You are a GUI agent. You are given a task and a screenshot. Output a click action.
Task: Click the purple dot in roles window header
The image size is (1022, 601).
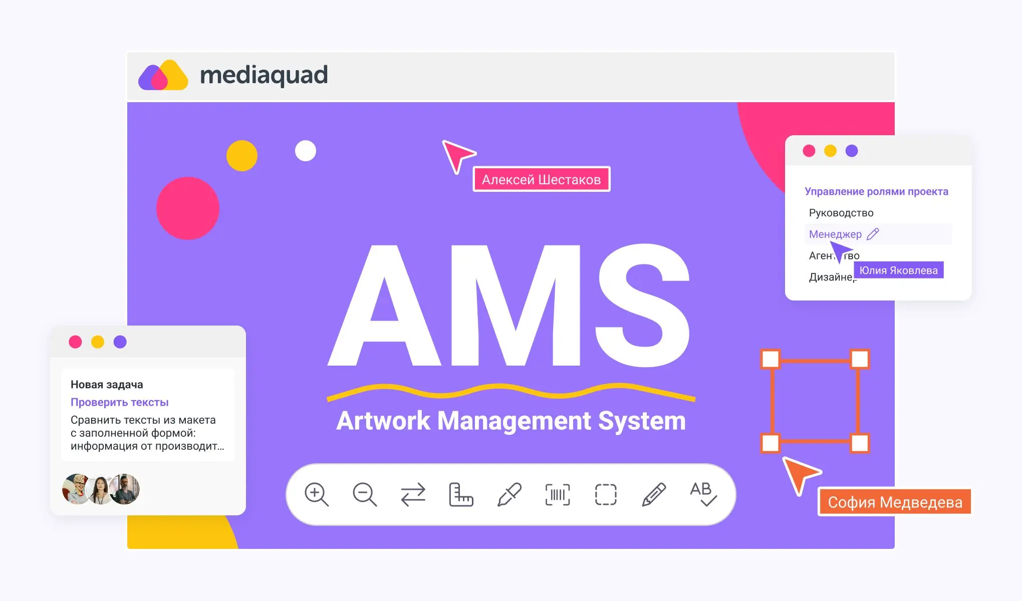click(x=852, y=151)
